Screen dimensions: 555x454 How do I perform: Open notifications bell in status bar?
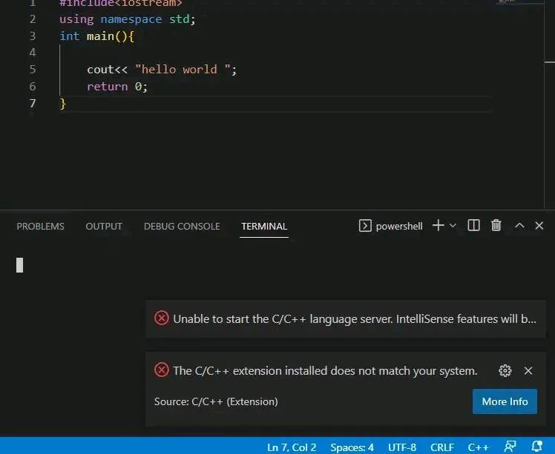point(537,447)
